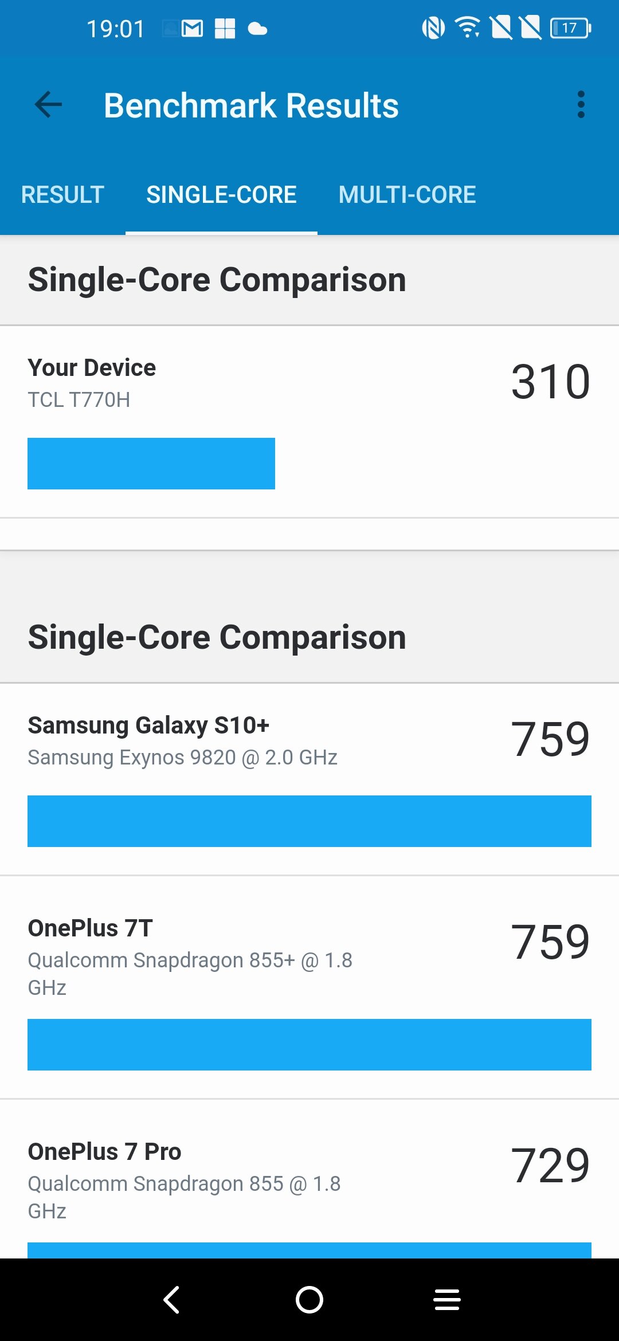Switch to the RESULT tab
Screen dimensions: 619x1341
point(62,195)
